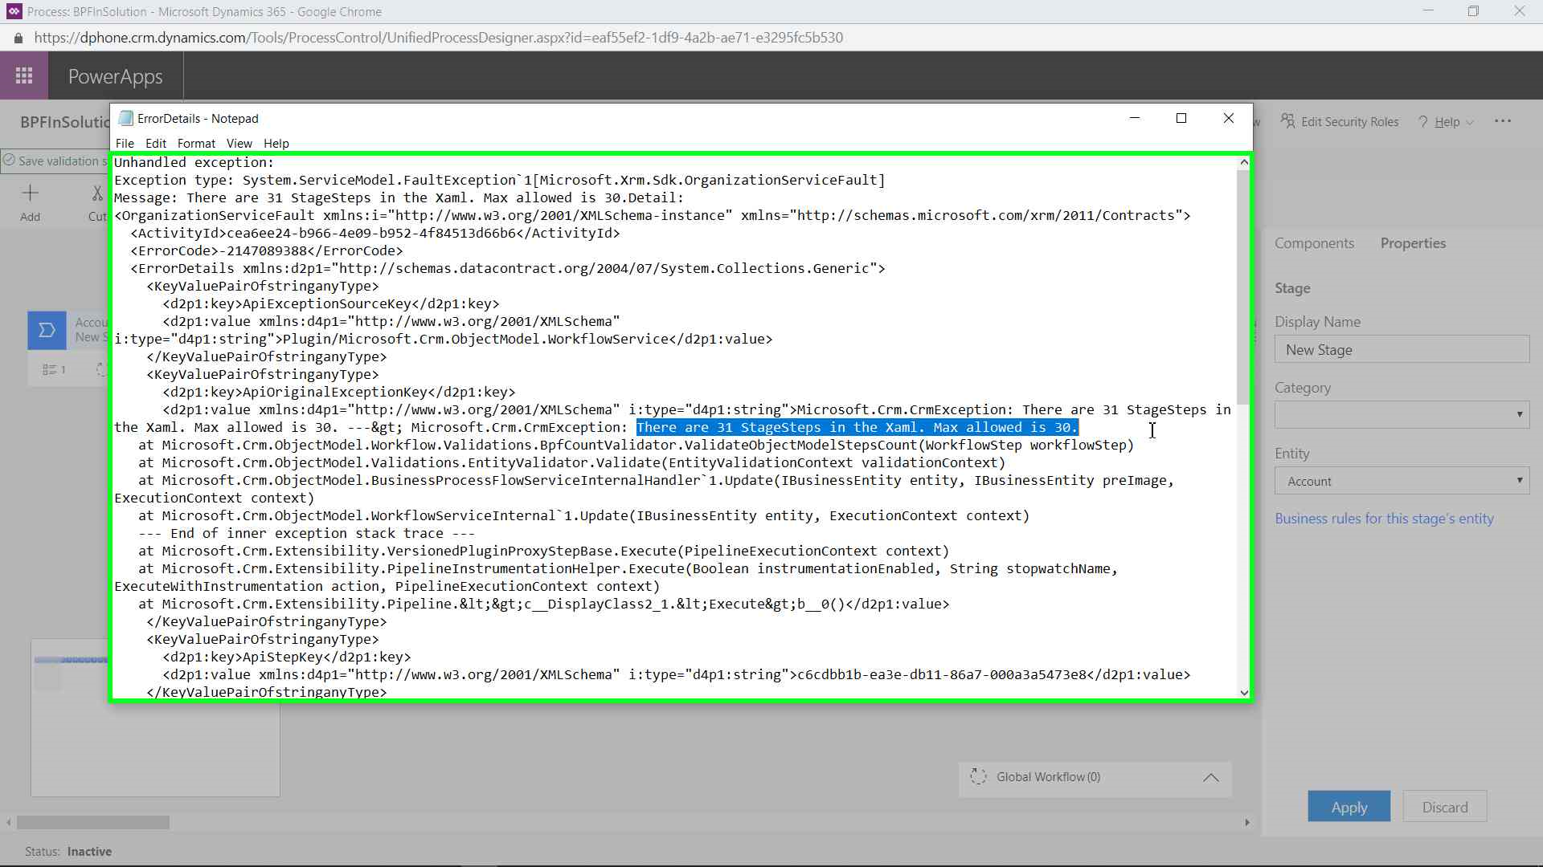Open the PowerApps app launcher waffle

pyautogui.click(x=24, y=76)
